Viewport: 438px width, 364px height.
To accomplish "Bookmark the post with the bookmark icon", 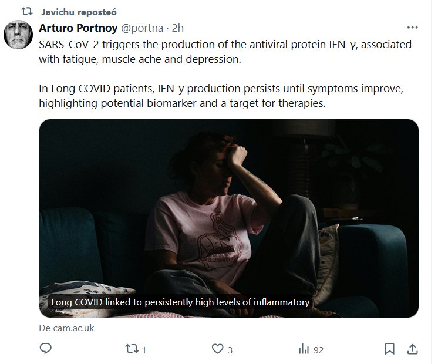I will tap(389, 349).
